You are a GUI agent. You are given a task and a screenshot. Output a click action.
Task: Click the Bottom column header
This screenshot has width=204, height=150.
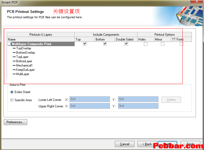coord(105,39)
